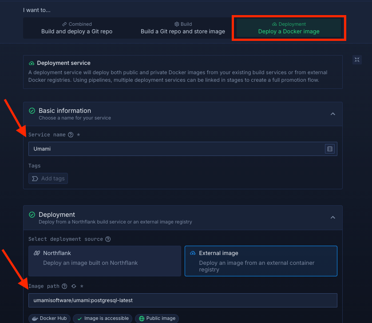The width and height of the screenshot is (372, 323).
Task: Focus the Service name input field
Action: (175, 149)
